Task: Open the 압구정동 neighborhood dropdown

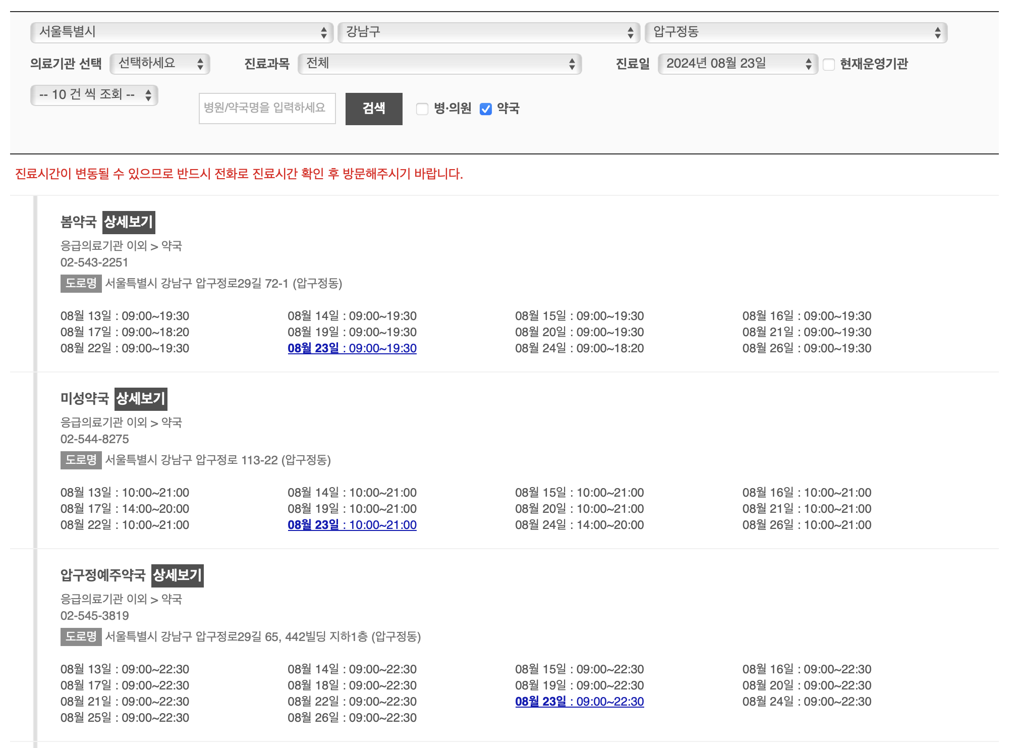Action: point(796,32)
